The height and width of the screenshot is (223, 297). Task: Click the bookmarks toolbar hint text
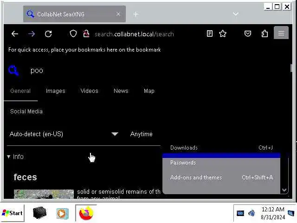[84, 50]
